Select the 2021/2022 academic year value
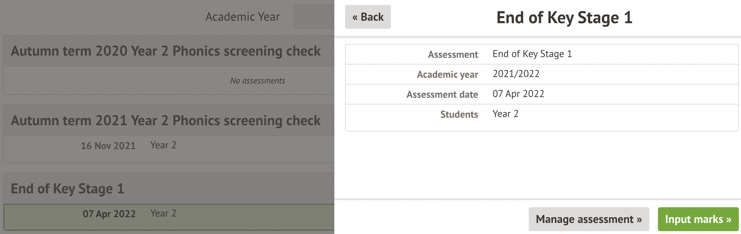The width and height of the screenshot is (741, 234). click(516, 74)
